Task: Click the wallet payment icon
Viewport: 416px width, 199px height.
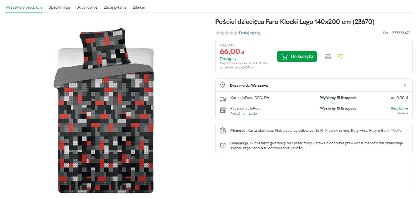Action: pos(223,131)
